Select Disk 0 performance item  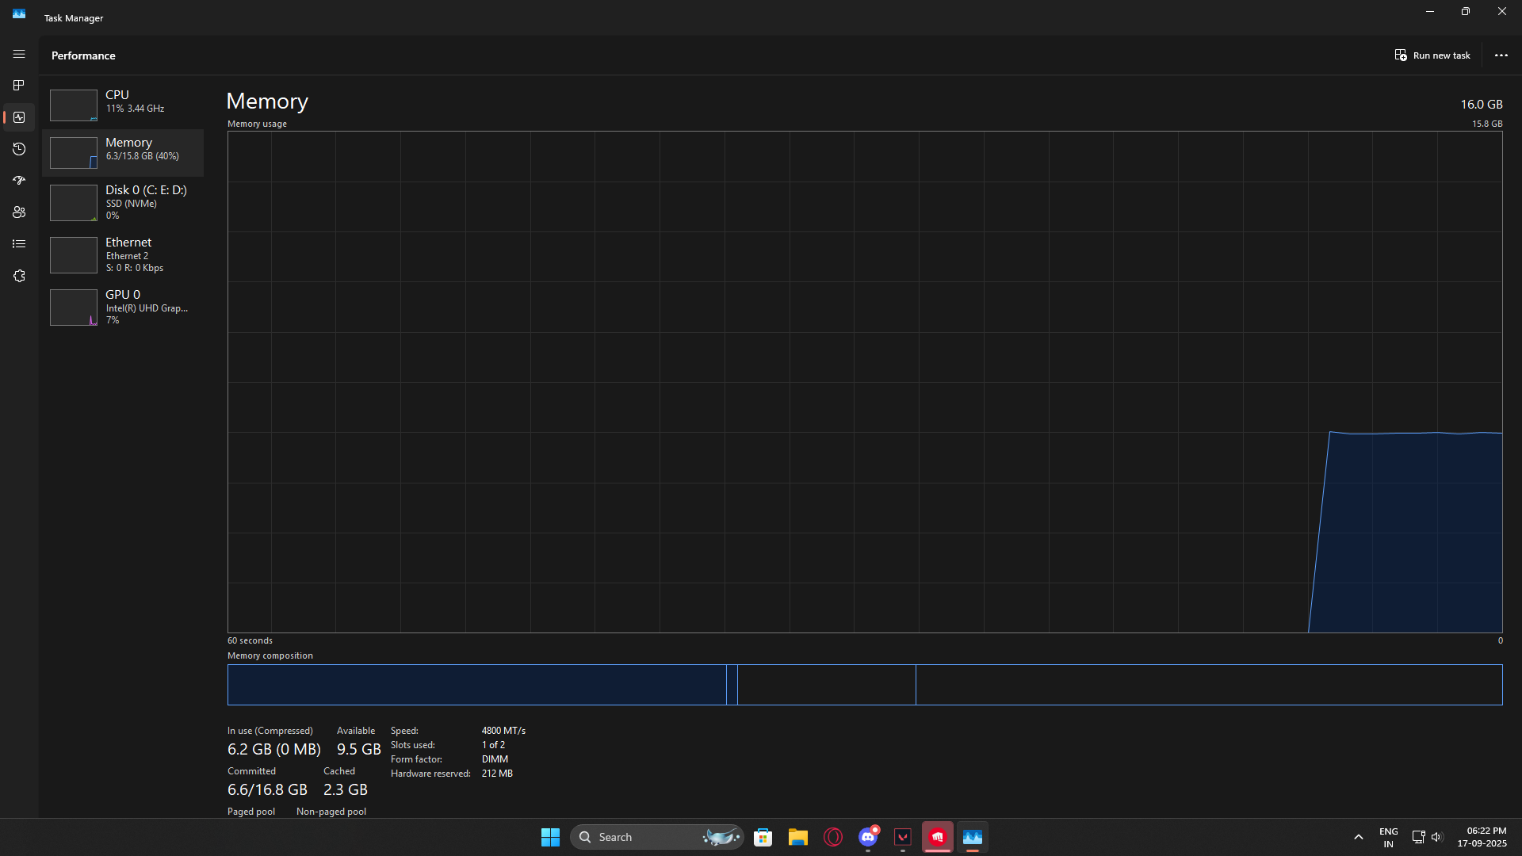pos(123,202)
